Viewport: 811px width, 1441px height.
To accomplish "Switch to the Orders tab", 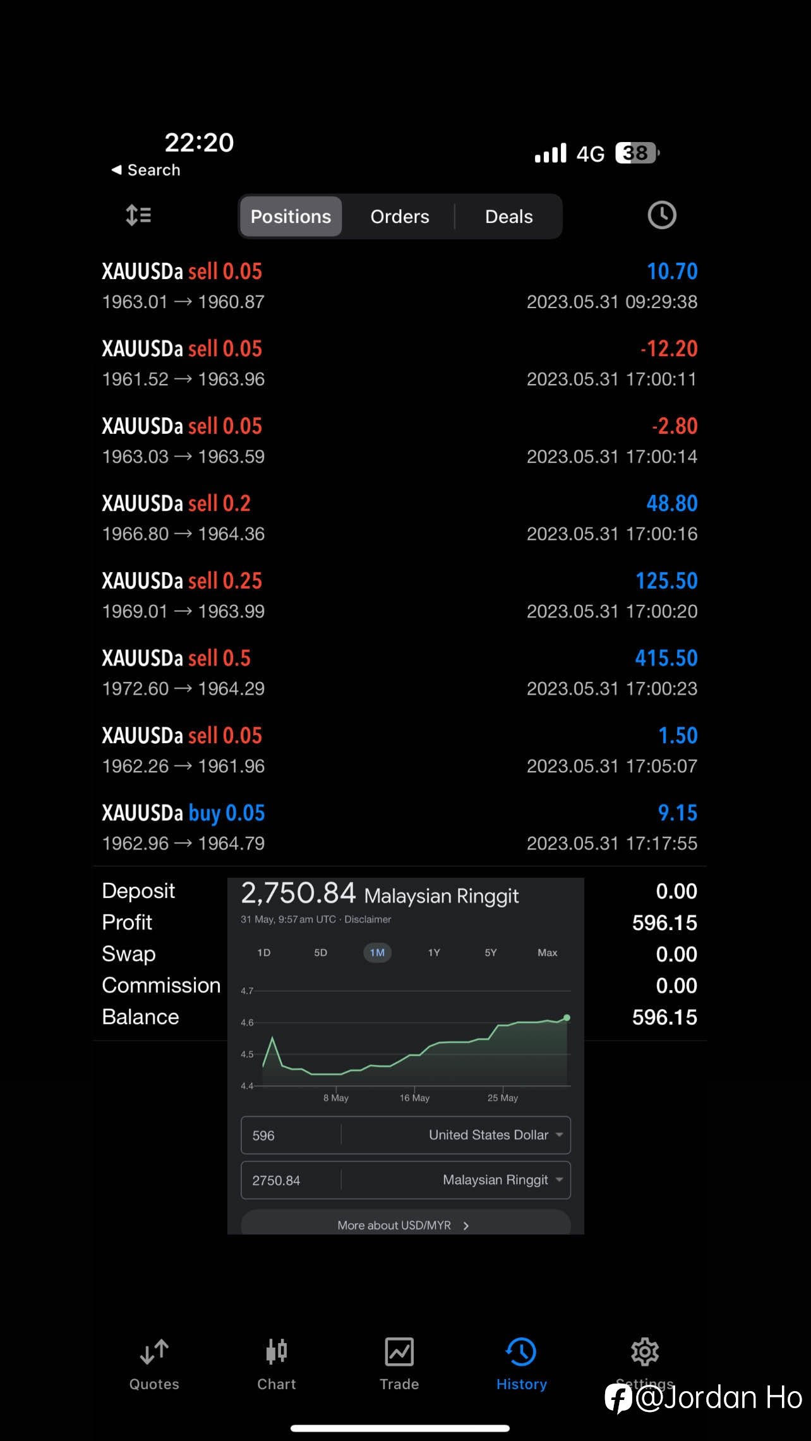I will 400,217.
